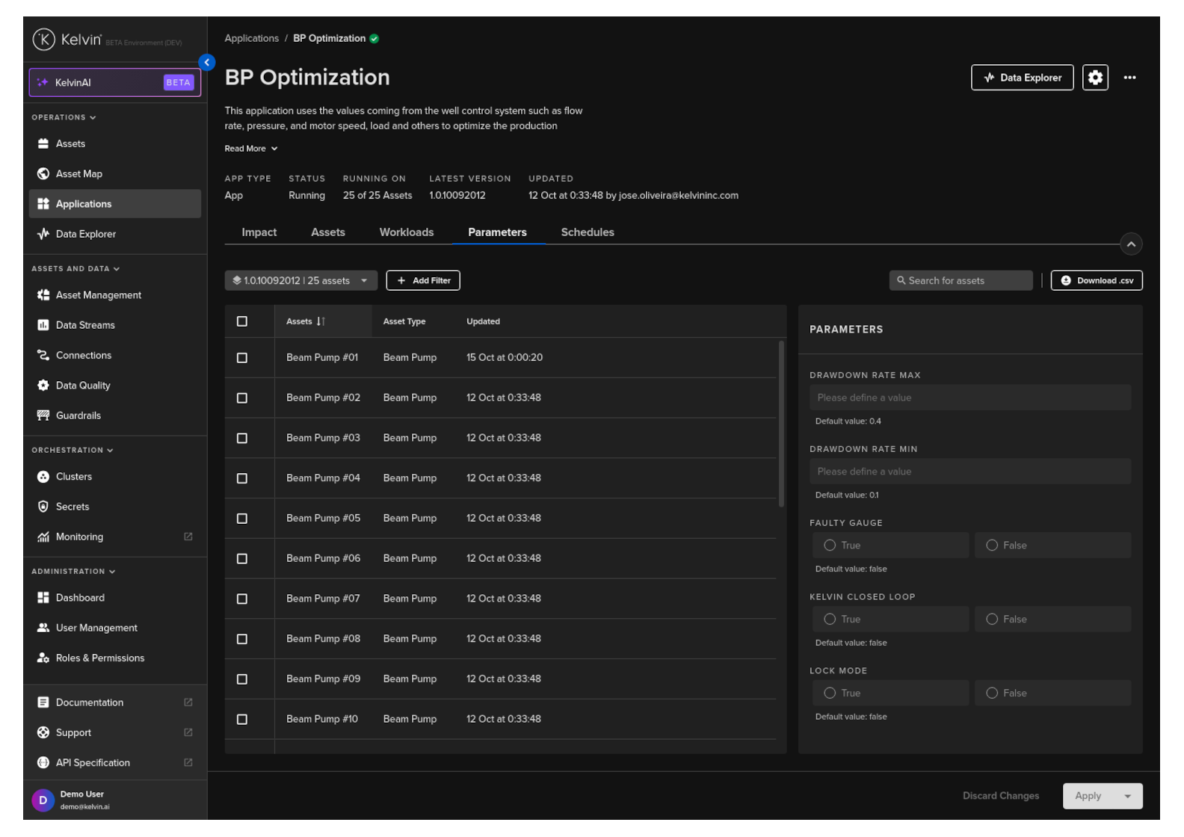
Task: Open settings gear icon next to Data Explorer
Action: (x=1095, y=78)
